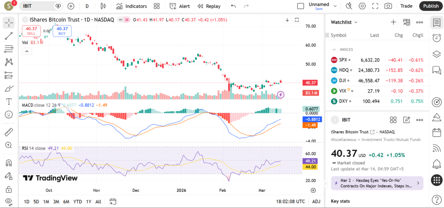Image resolution: width=444 pixels, height=208 pixels.
Task: Select the ruler measure tool
Action: coord(9,132)
